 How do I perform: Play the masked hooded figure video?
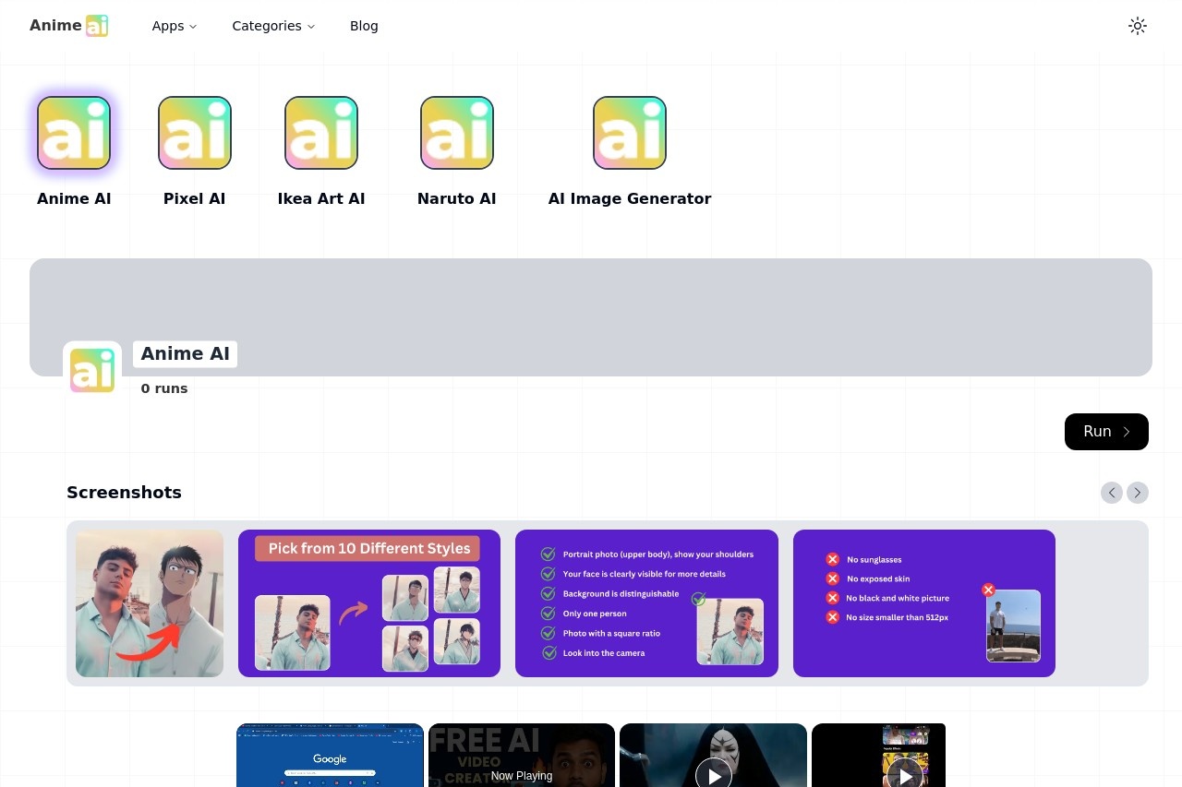click(x=713, y=756)
